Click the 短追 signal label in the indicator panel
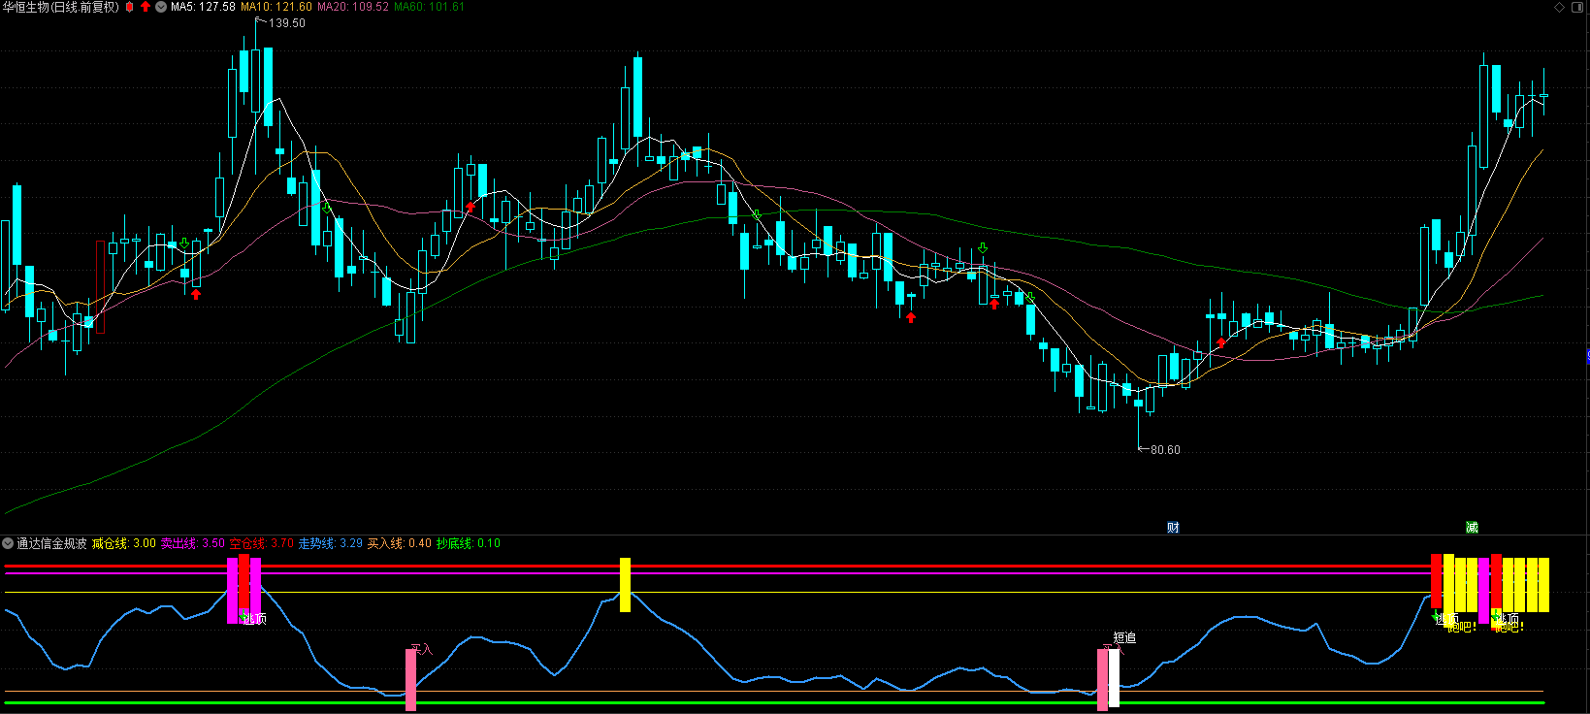 [1124, 637]
